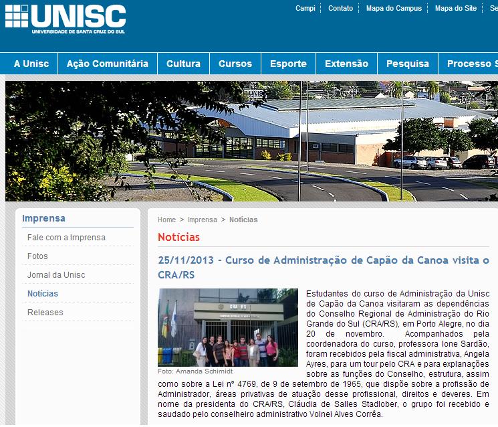Open the CRA/RS group photo
This screenshot has width=498, height=427.
228,327
